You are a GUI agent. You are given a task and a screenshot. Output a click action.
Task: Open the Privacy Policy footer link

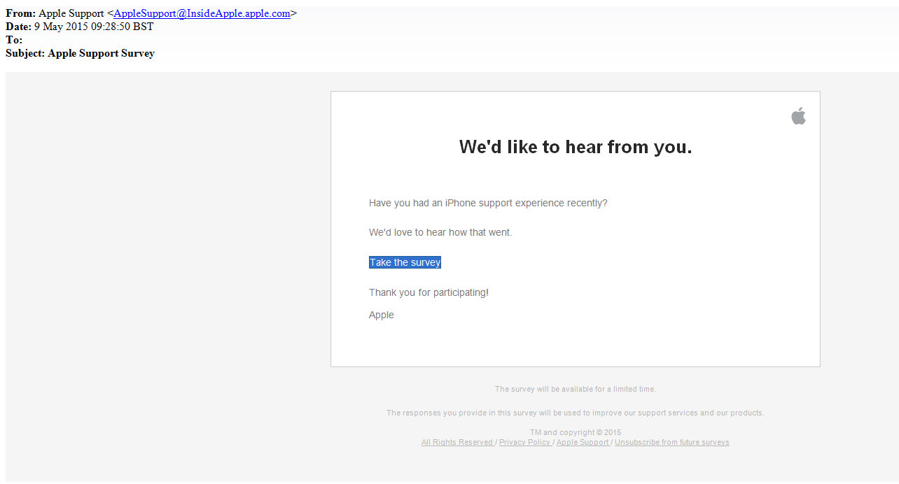[x=524, y=442]
